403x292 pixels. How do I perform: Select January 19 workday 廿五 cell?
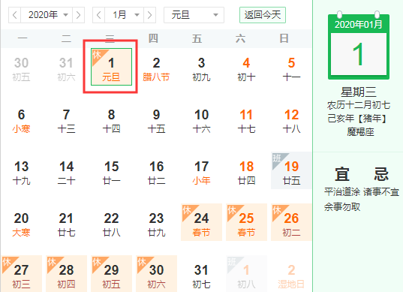291,170
